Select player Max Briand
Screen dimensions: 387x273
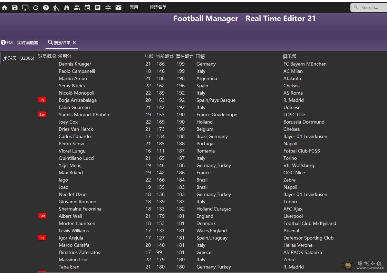(x=70, y=173)
